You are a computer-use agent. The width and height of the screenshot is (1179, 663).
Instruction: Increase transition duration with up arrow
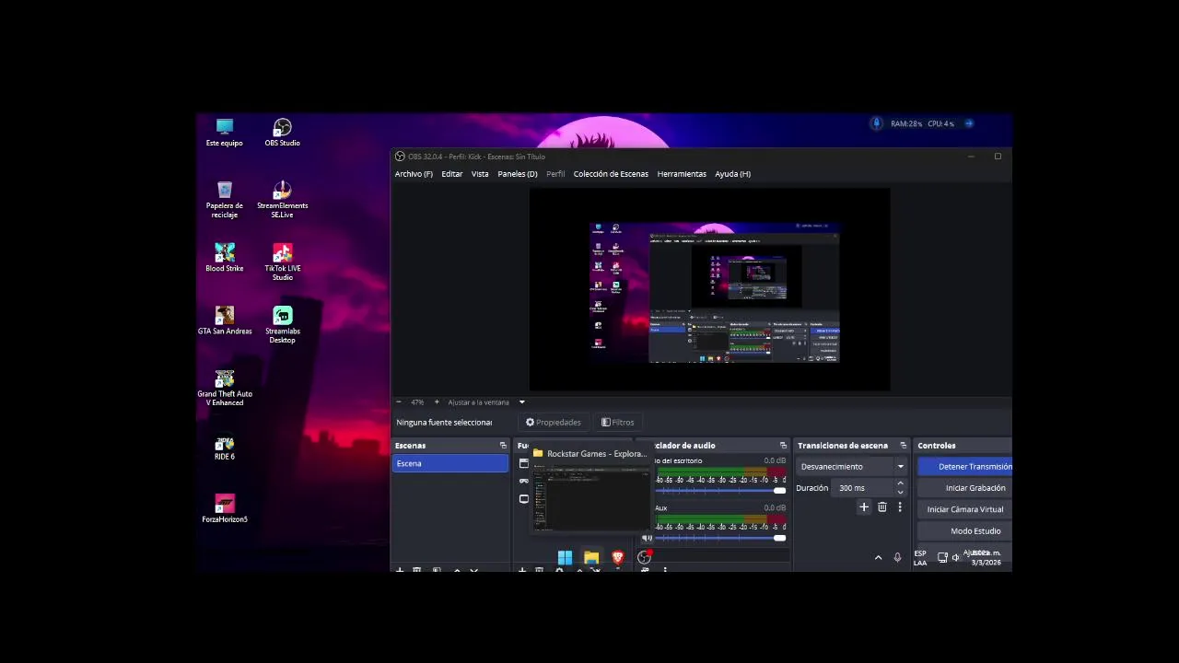click(900, 483)
